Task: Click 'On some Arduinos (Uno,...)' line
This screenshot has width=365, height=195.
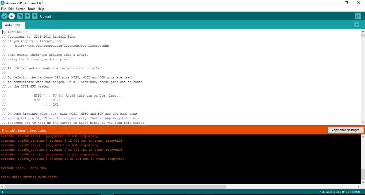Action: 70,114
